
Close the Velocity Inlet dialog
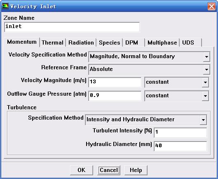click(x=211, y=6)
